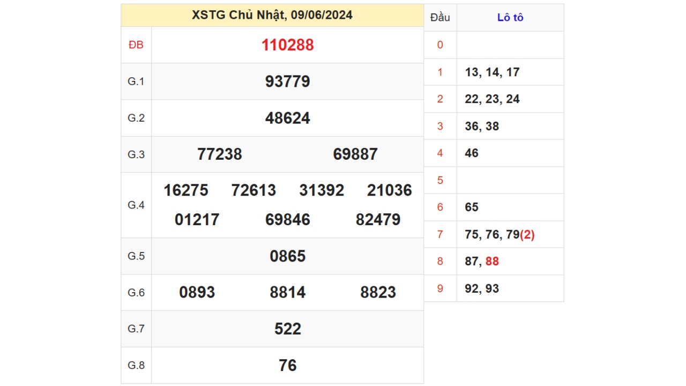This screenshot has width=686, height=386.
Task: Select fourth prize number 82479
Action: coord(378,220)
